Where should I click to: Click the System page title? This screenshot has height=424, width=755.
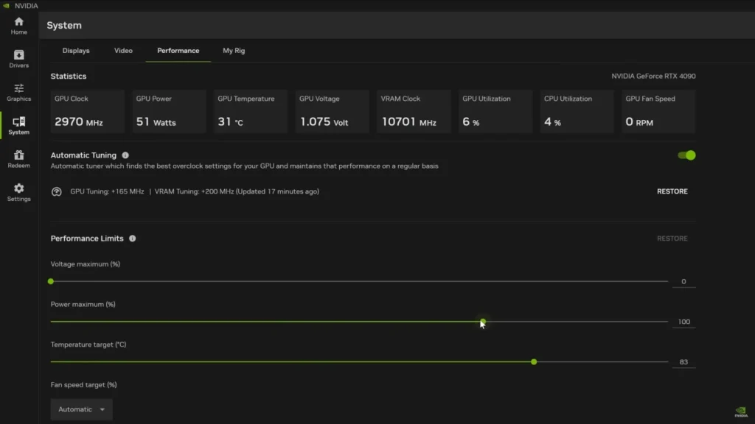(x=64, y=26)
